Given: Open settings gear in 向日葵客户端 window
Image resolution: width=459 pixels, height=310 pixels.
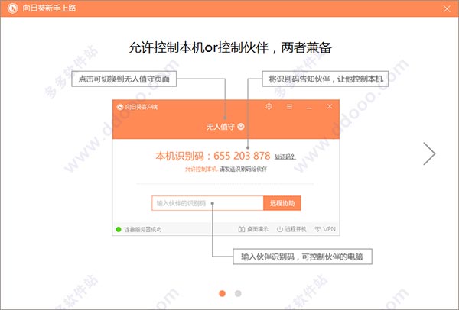Looking at the screenshot, I should coord(269,106).
